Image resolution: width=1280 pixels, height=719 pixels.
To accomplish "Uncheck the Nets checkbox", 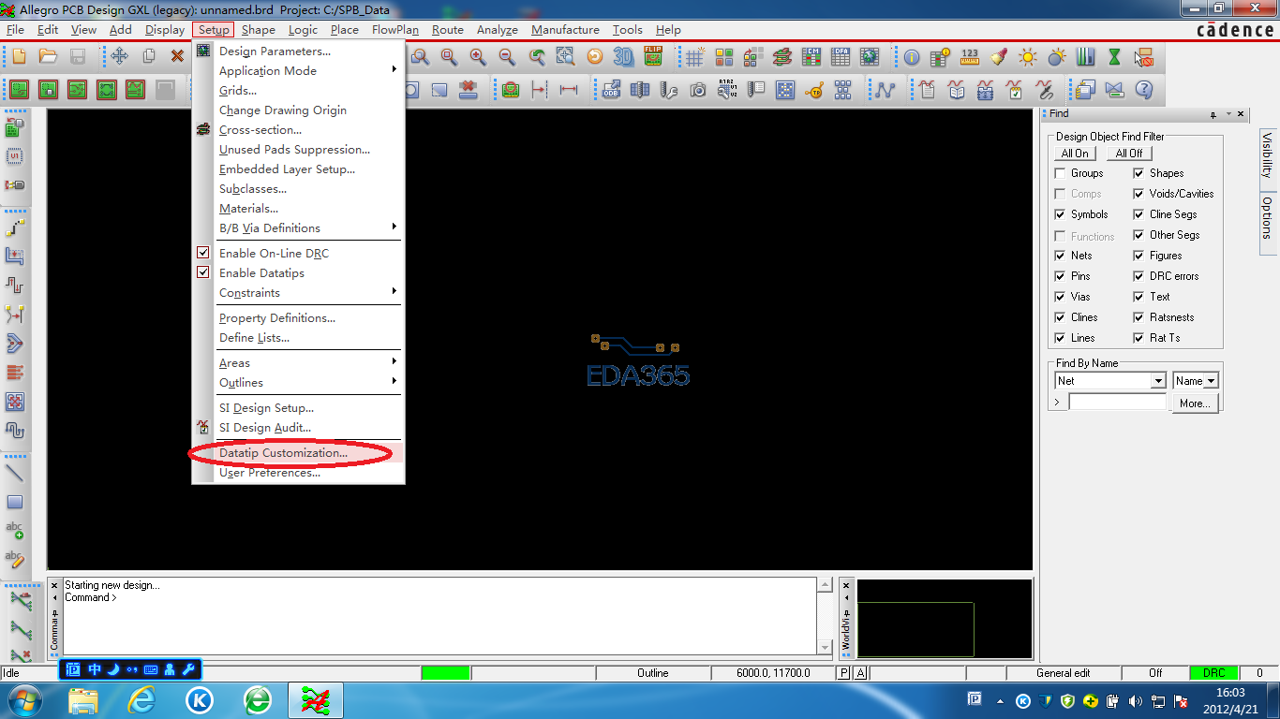I will [x=1060, y=256].
